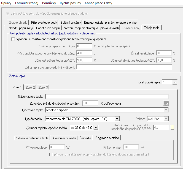Open Pohon elektřina dropdown
Image resolution: width=183 pixels, height=169 pixels.
166,119
